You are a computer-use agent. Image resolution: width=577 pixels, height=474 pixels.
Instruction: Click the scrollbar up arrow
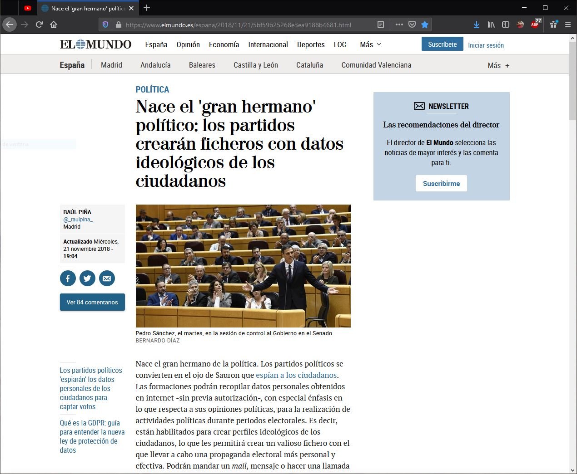pyautogui.click(x=572, y=39)
